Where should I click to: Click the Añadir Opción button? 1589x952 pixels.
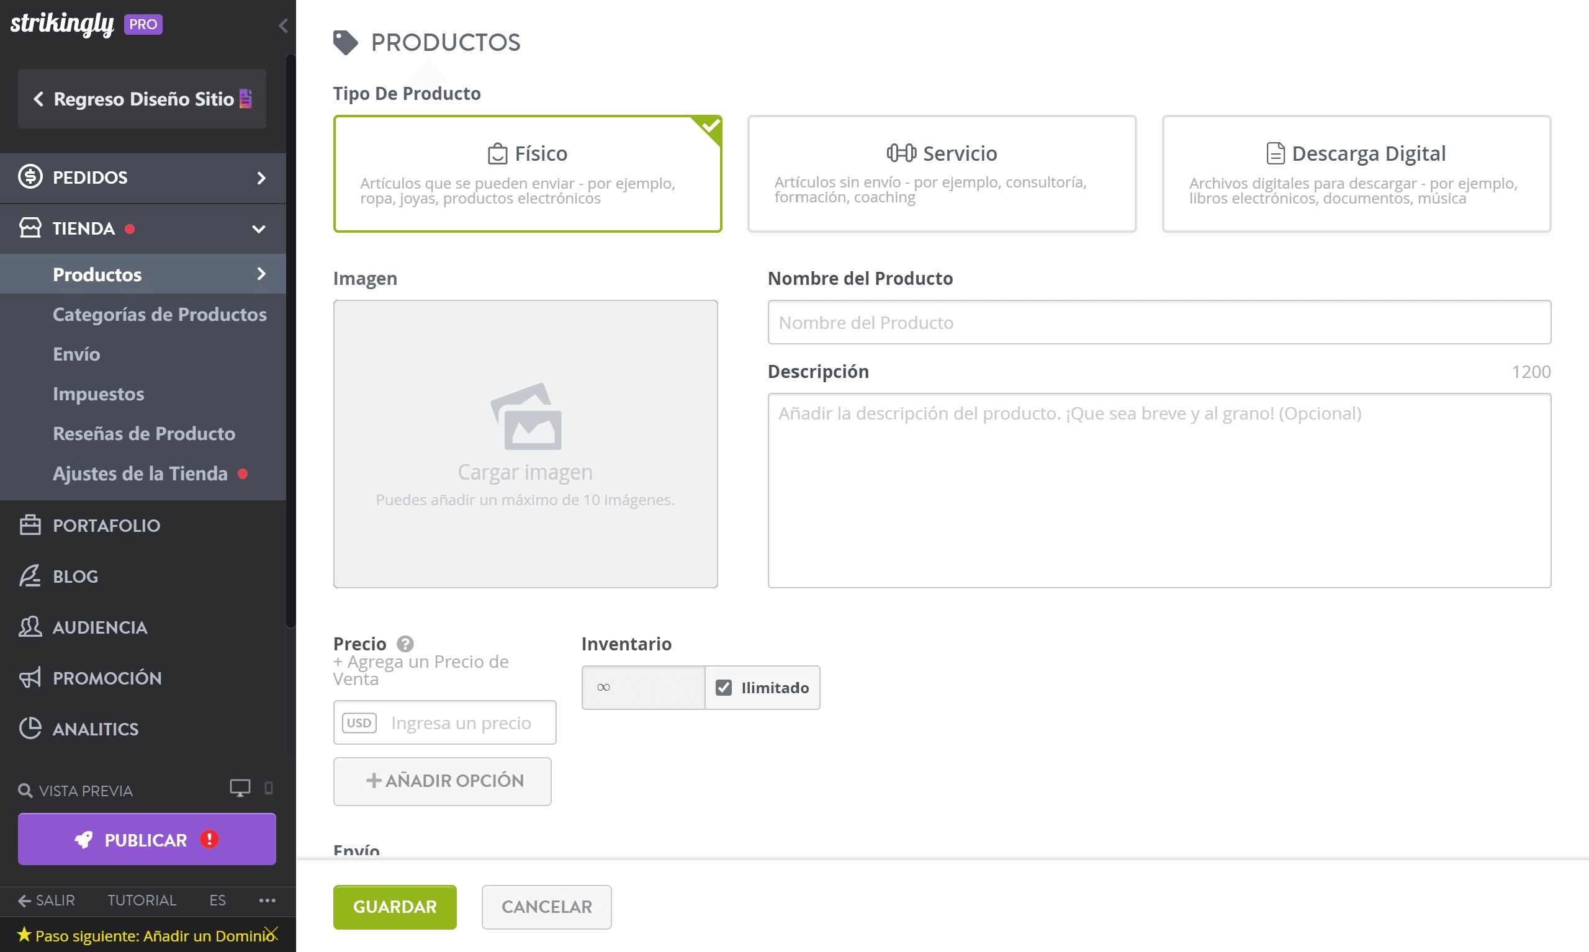click(442, 781)
